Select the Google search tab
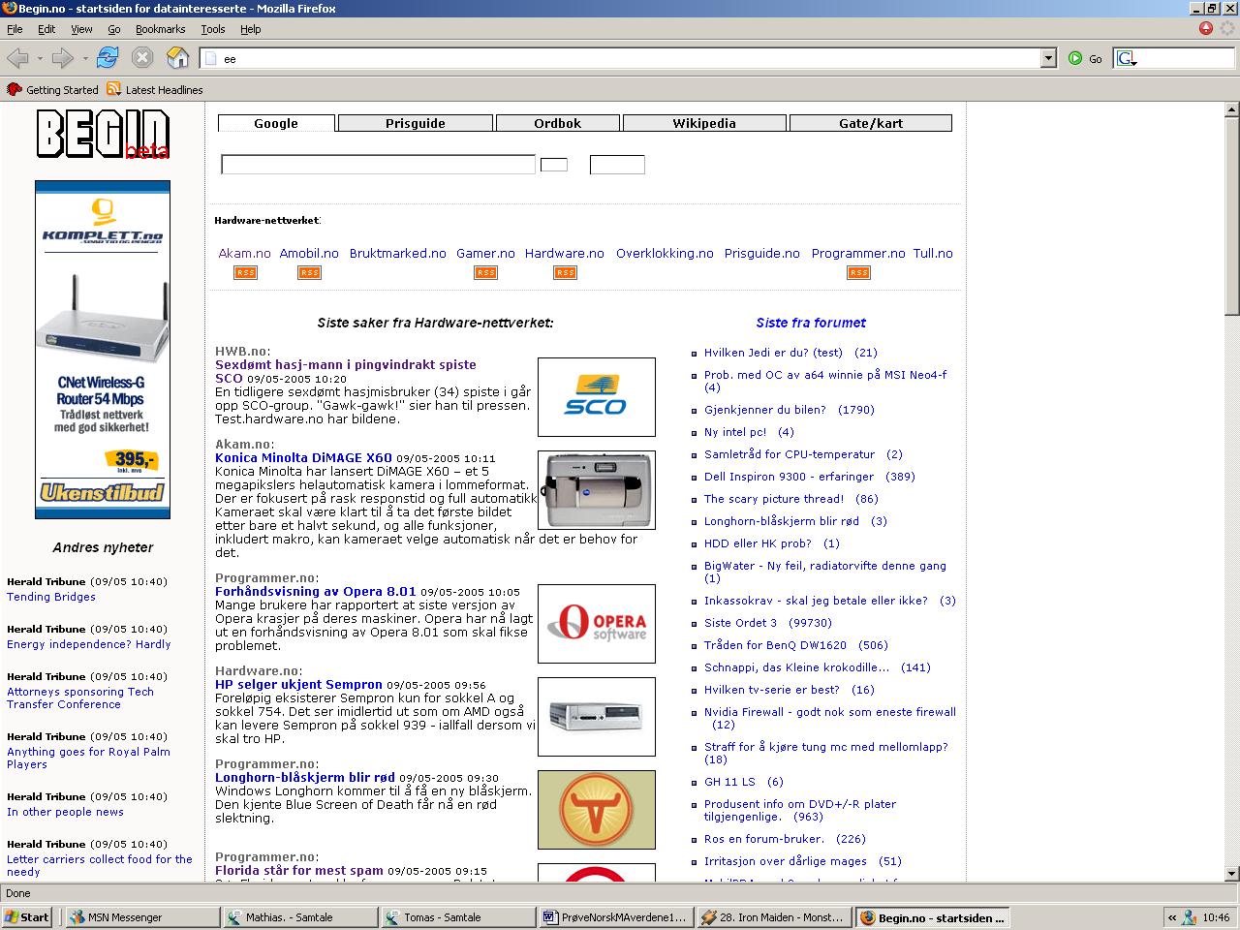The image size is (1240, 930). (276, 123)
